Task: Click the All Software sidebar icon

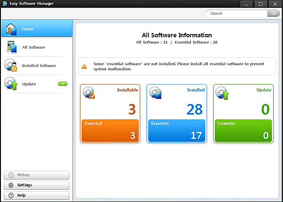Action: (x=11, y=47)
